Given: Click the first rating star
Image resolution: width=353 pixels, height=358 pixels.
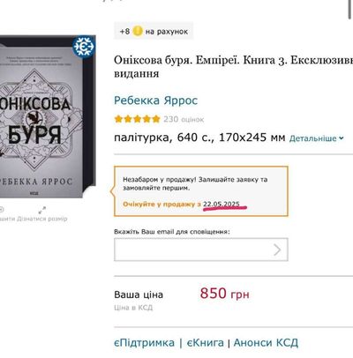Looking at the screenshot, I should 118,119.
